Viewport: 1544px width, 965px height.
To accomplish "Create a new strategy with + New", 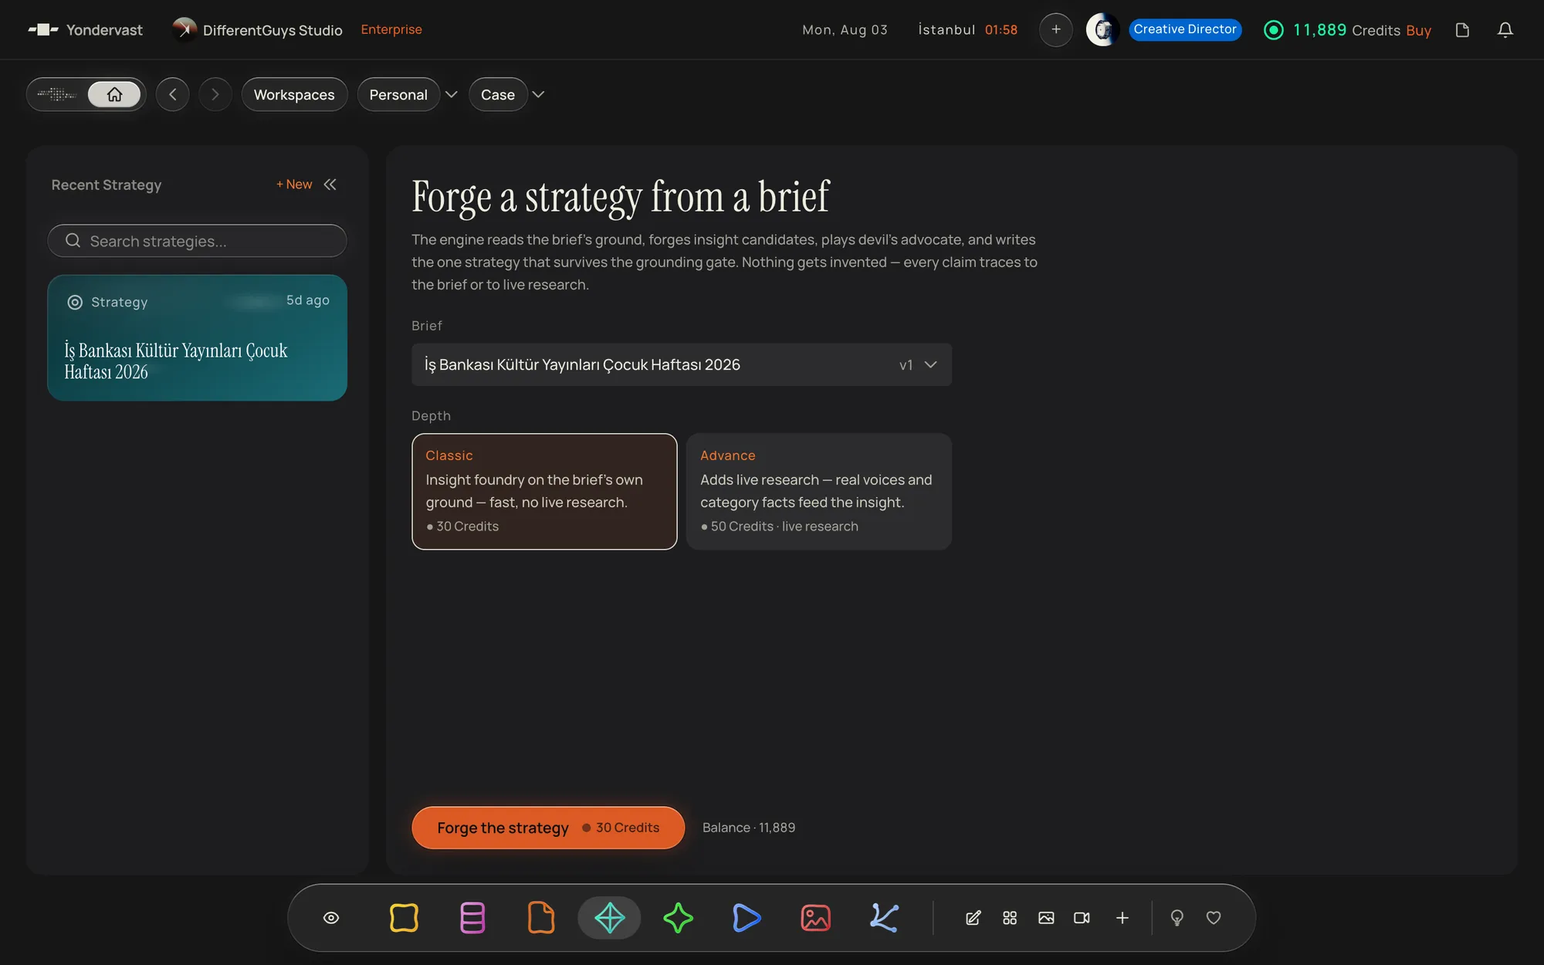I will 294,185.
